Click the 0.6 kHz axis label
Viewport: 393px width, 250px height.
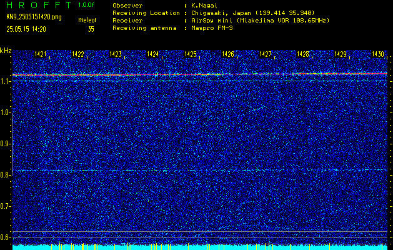point(5,237)
